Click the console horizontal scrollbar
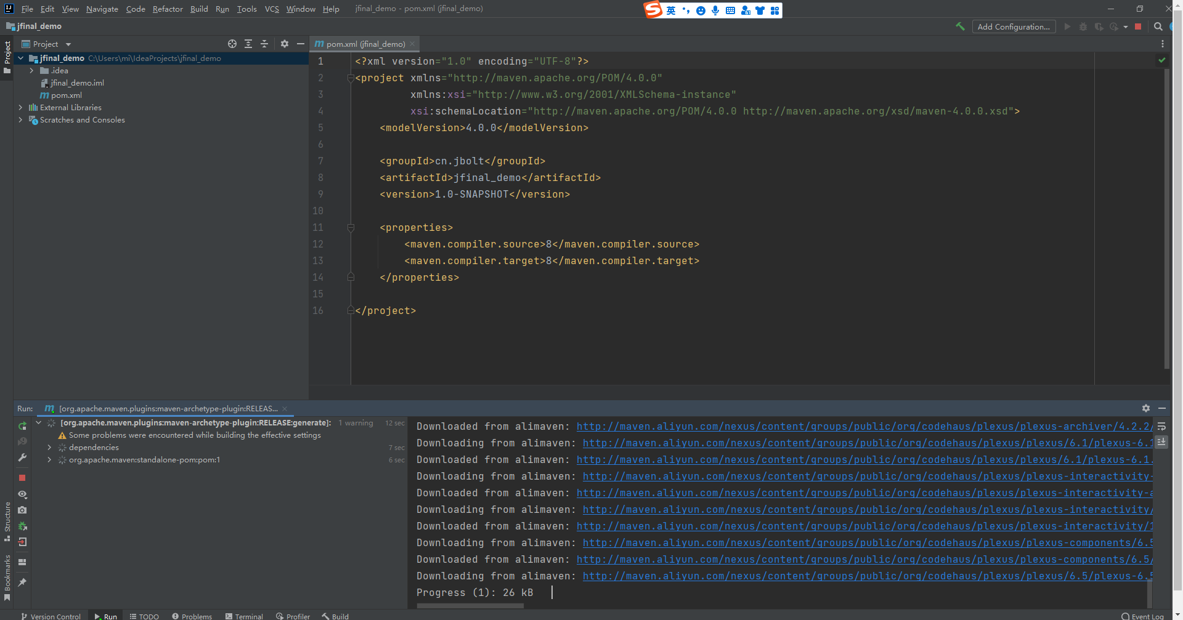This screenshot has width=1183, height=620. [x=470, y=606]
